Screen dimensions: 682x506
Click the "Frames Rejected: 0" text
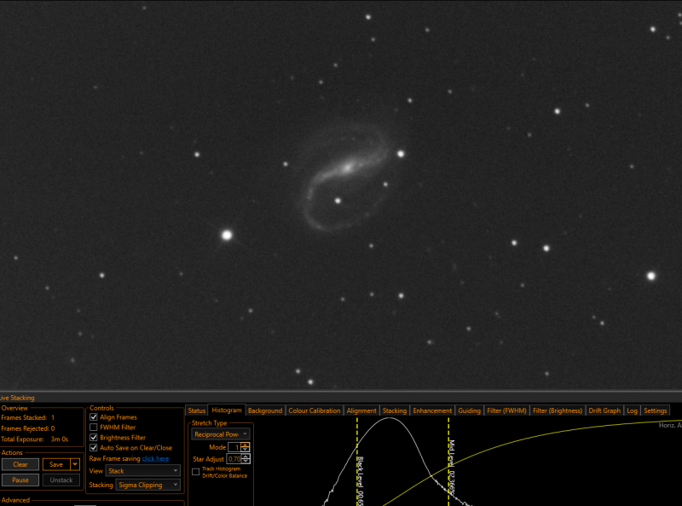click(28, 428)
